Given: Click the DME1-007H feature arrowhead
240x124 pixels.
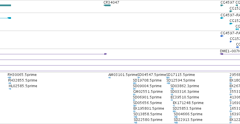Looking at the screenshot, I should 221,54.
